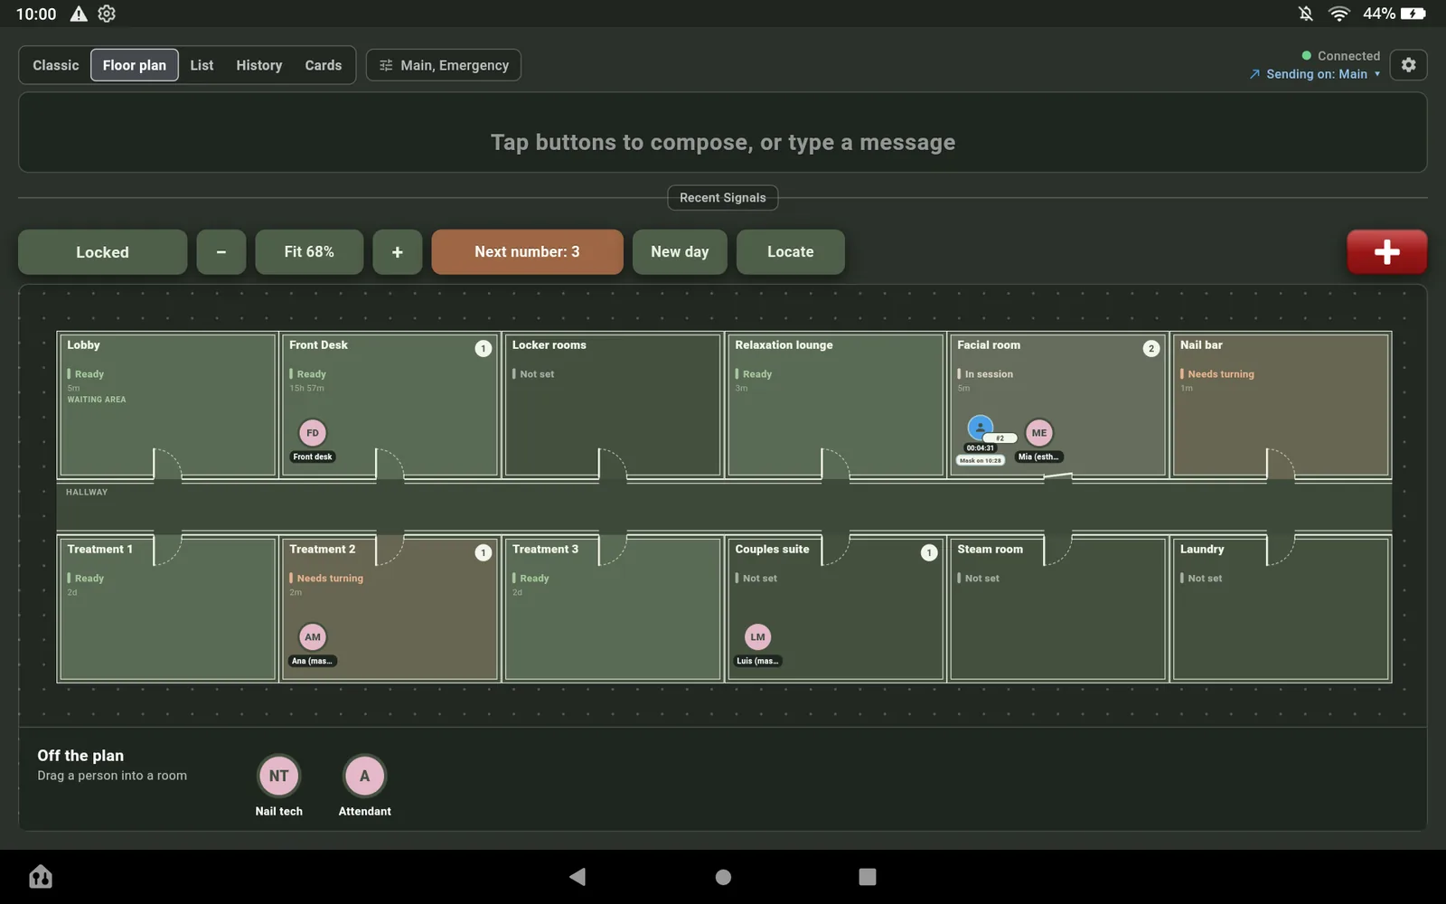Click the Locate button
The width and height of the screenshot is (1446, 904).
(x=791, y=252)
